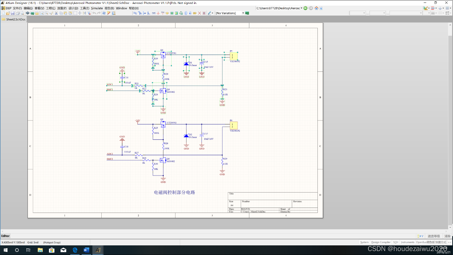Click the P6 connector component
This screenshot has height=255, width=453.
[x=234, y=126]
